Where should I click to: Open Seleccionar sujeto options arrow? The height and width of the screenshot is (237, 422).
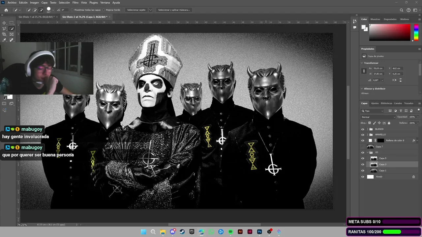pyautogui.click(x=151, y=10)
